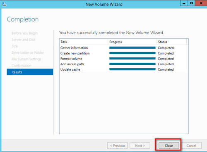Click the Close button
This screenshot has height=152, width=207.
[x=169, y=145]
